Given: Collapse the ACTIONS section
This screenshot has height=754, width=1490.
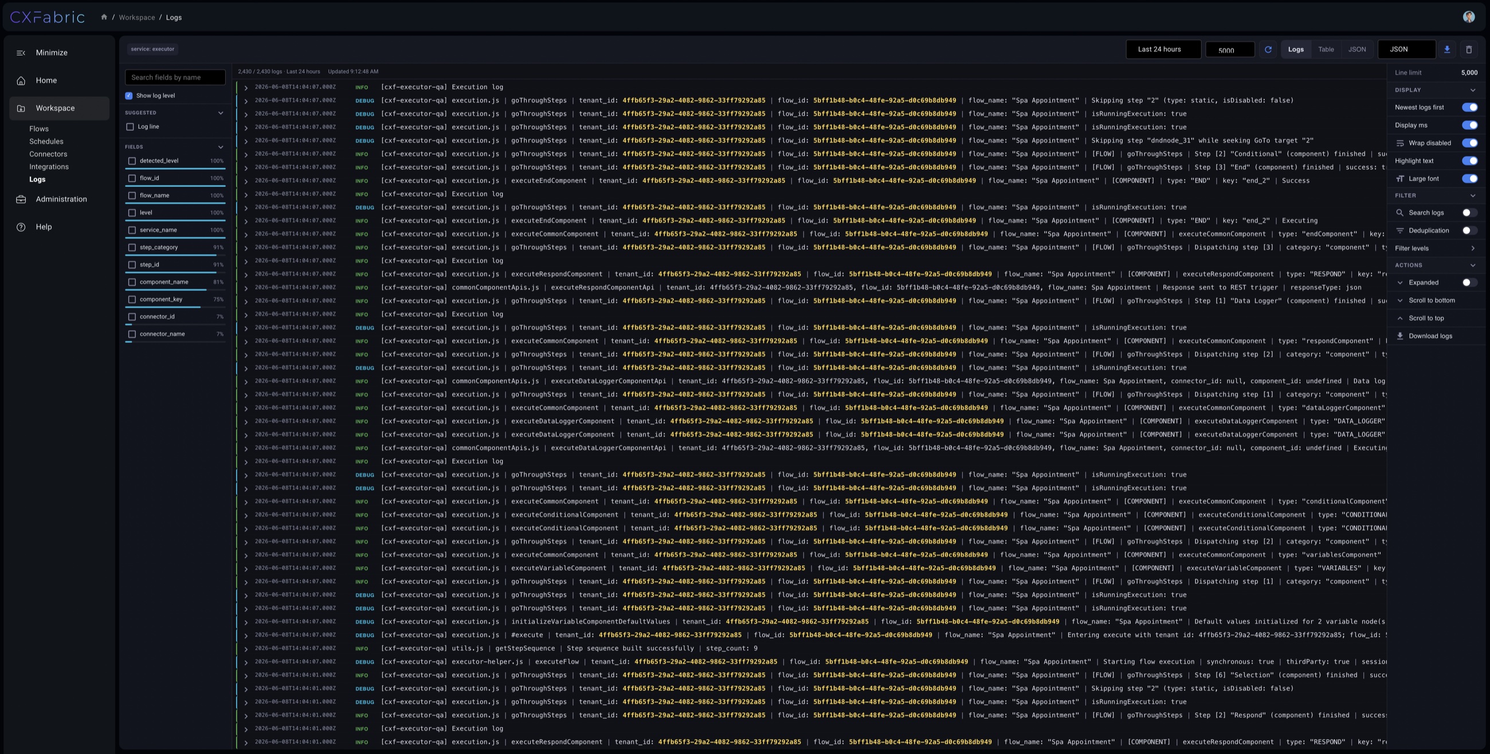Looking at the screenshot, I should (x=1473, y=265).
